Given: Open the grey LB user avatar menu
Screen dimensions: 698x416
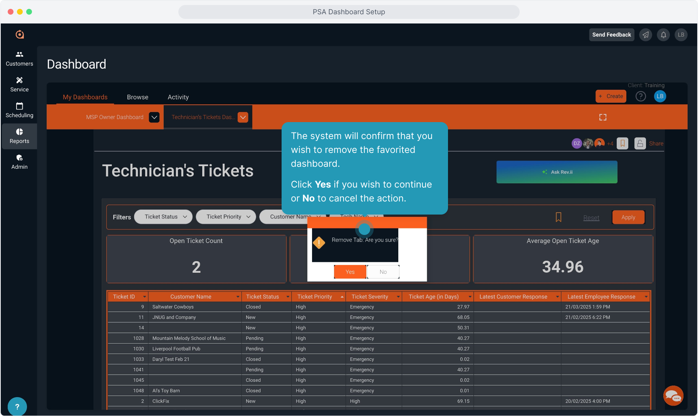Looking at the screenshot, I should (x=681, y=35).
